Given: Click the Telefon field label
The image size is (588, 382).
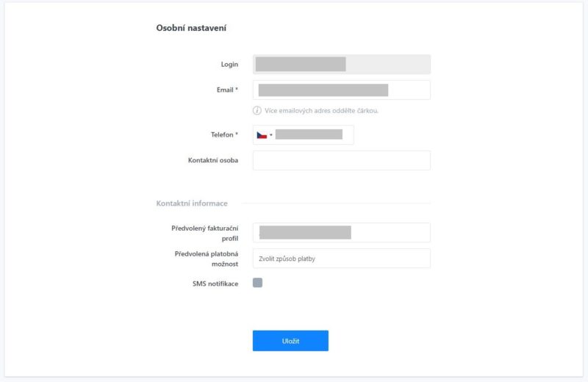Looking at the screenshot, I should 224,135.
